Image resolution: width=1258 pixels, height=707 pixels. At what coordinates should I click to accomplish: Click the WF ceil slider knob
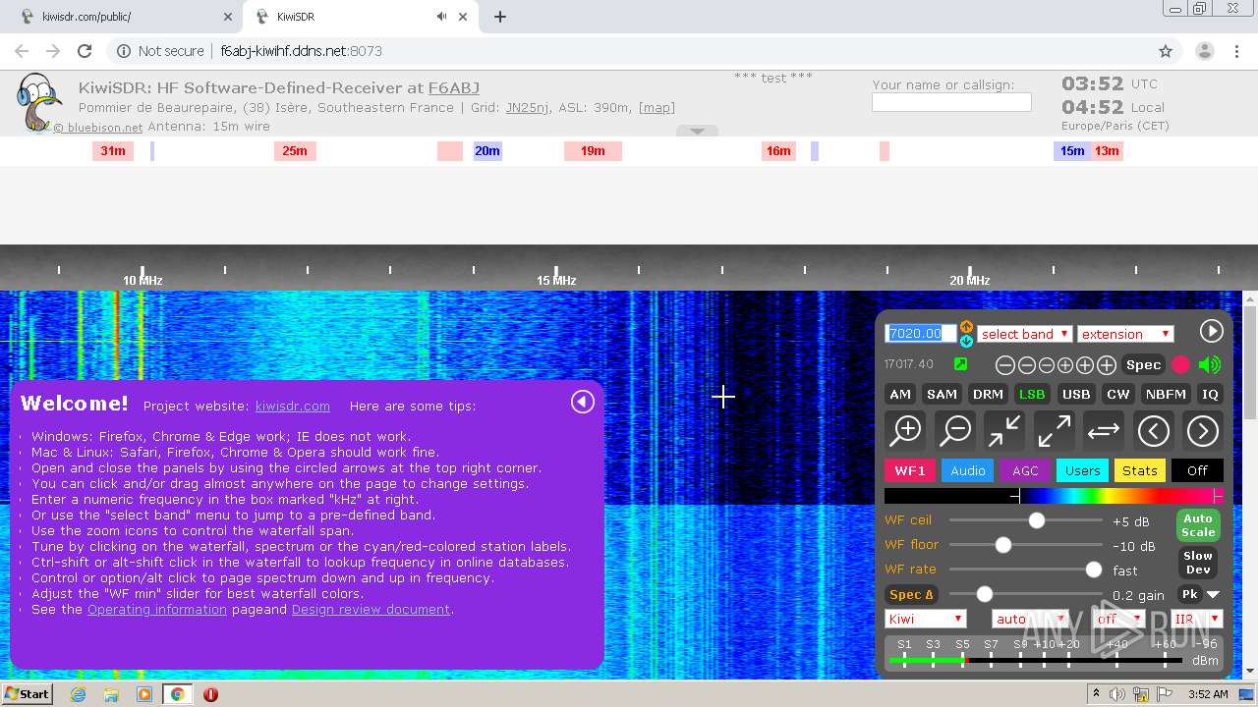point(1037,520)
